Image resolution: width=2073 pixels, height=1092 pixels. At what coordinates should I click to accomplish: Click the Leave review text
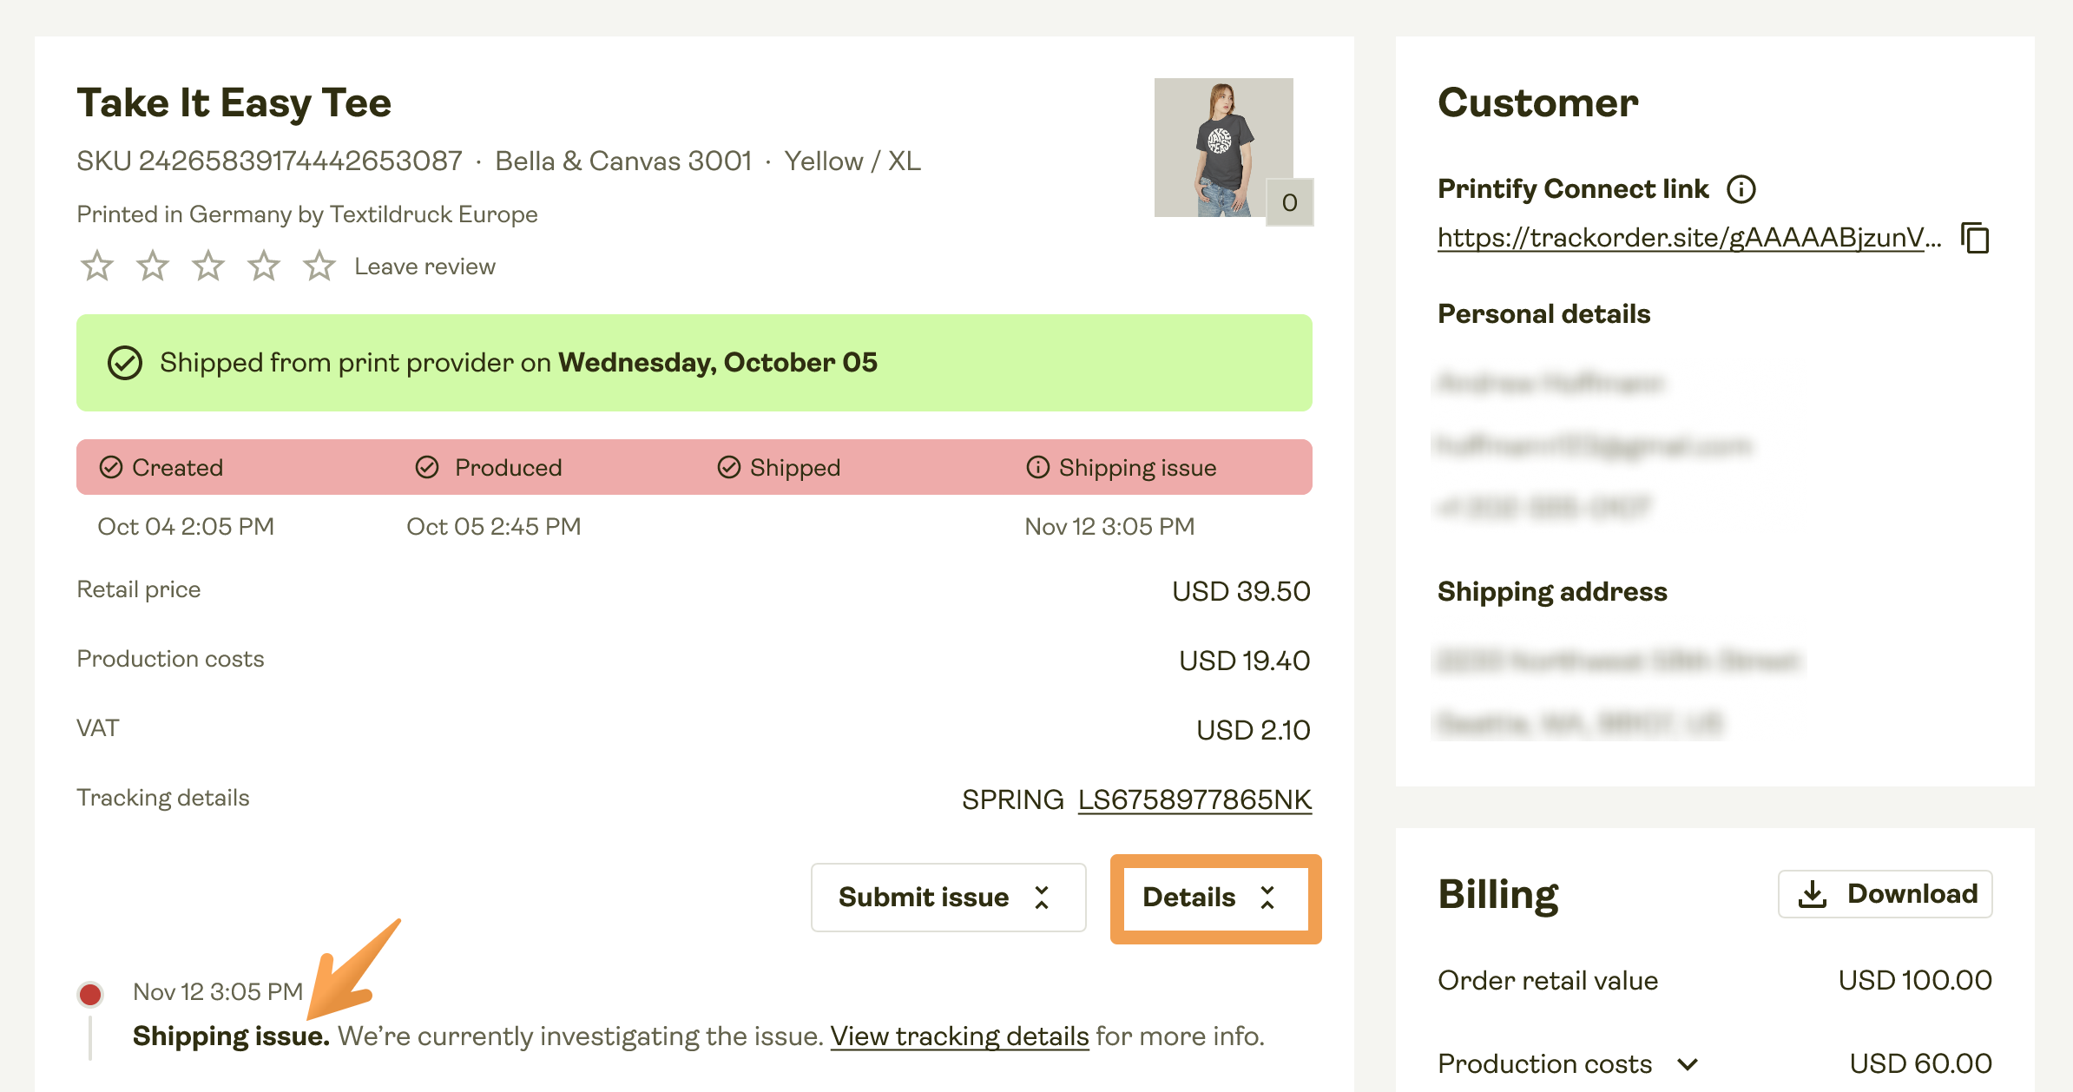point(424,266)
